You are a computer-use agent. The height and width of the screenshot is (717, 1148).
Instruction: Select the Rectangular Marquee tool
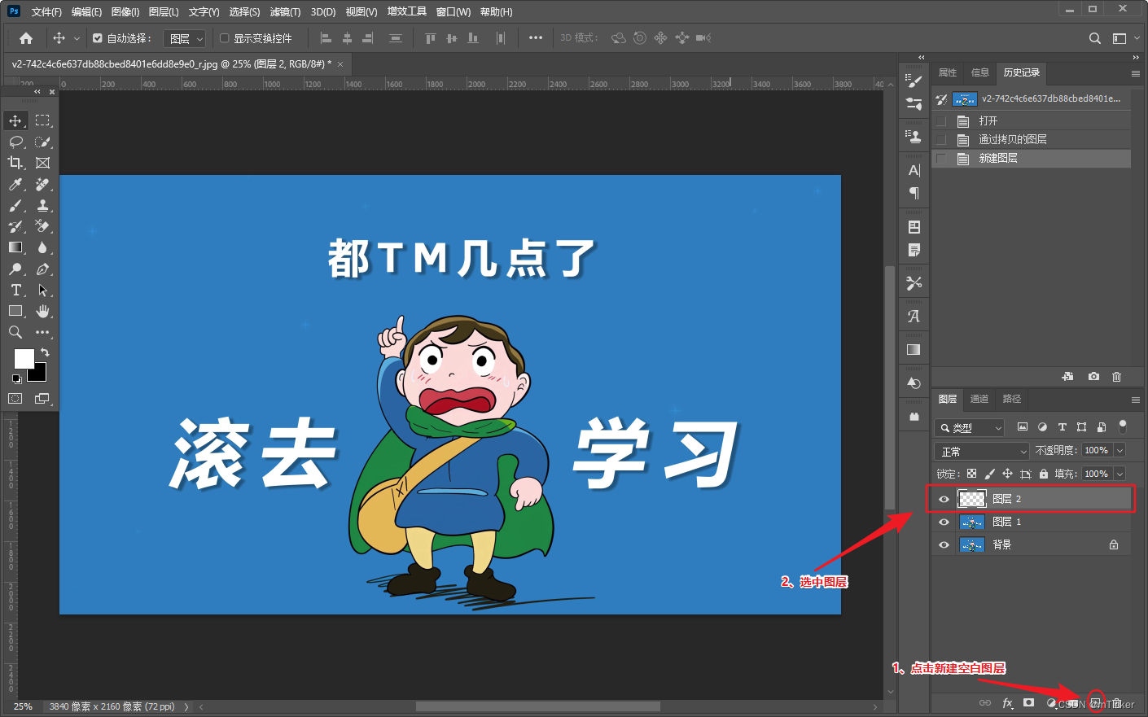[43, 120]
